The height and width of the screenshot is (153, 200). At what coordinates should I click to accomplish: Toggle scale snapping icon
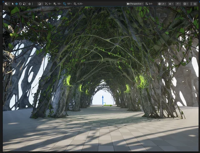click(75, 4)
